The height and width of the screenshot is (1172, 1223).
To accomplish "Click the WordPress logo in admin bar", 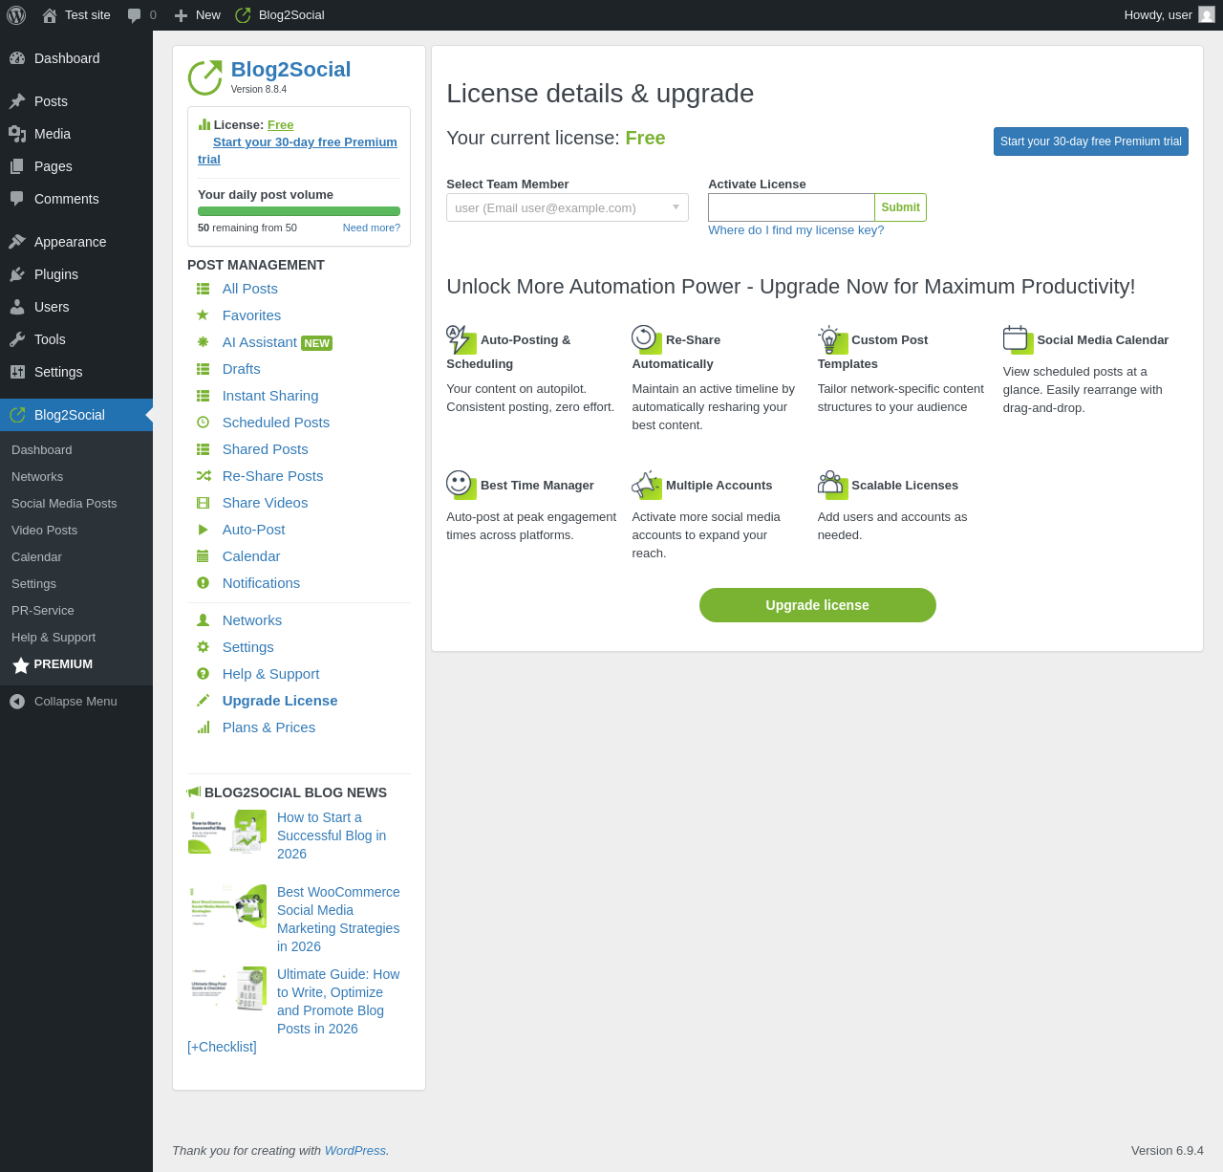I will [x=16, y=15].
